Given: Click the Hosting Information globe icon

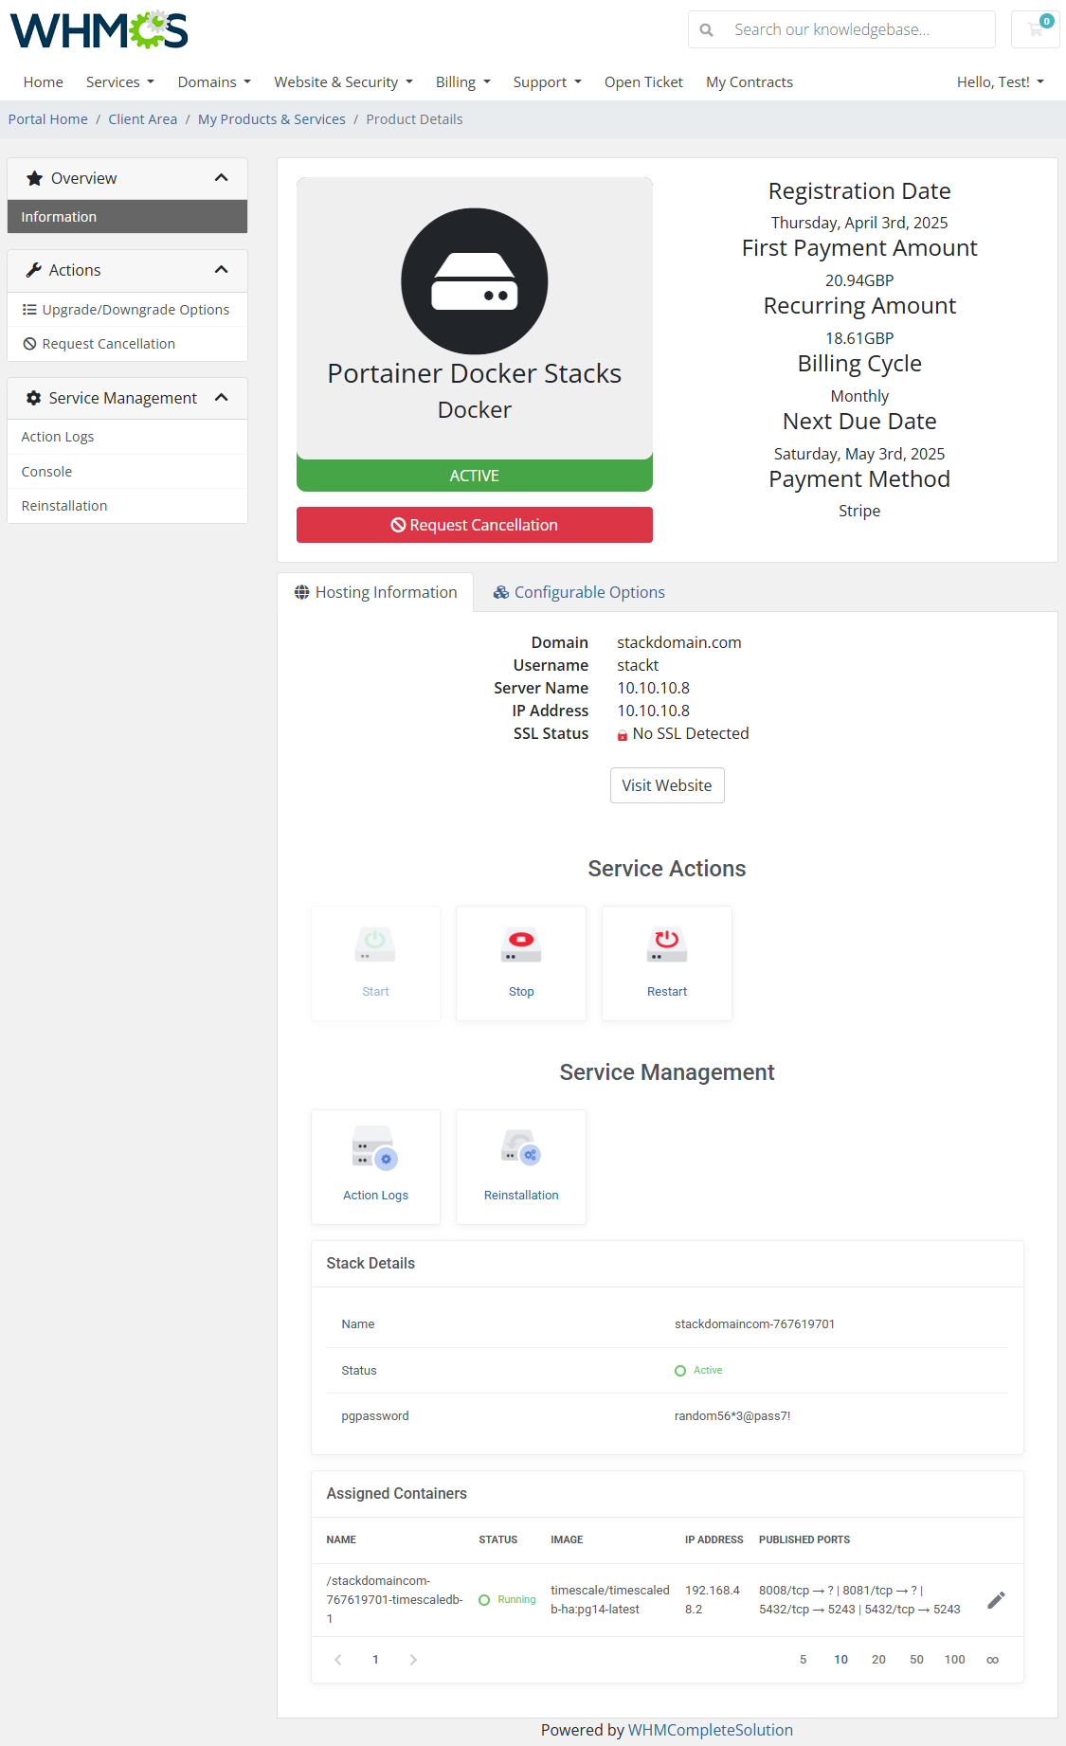Looking at the screenshot, I should 302,592.
